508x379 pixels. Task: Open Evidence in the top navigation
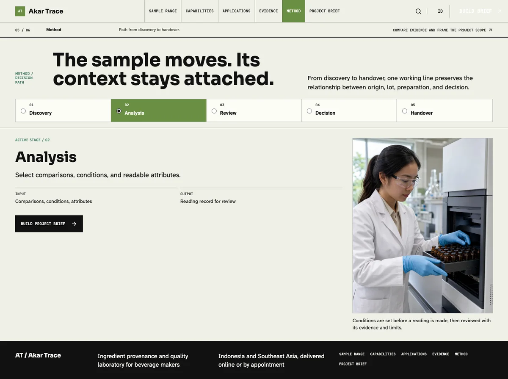pos(269,11)
